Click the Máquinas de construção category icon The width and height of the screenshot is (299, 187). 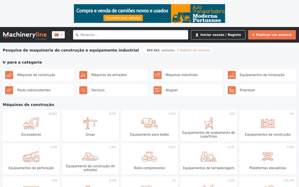pos(9,75)
